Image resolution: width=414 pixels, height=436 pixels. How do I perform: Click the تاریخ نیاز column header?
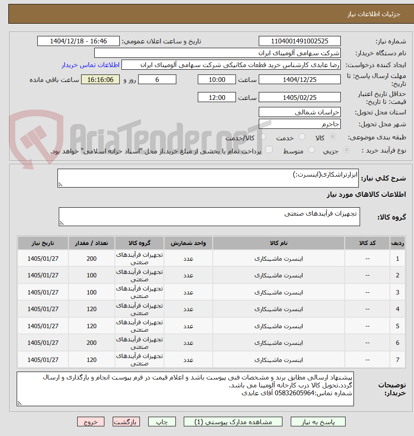pos(43,243)
